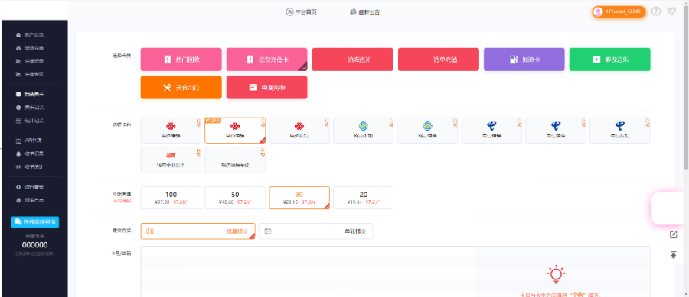Select the 电信快销 China Telecom card
This screenshot has height=297, width=689.
coord(556,130)
